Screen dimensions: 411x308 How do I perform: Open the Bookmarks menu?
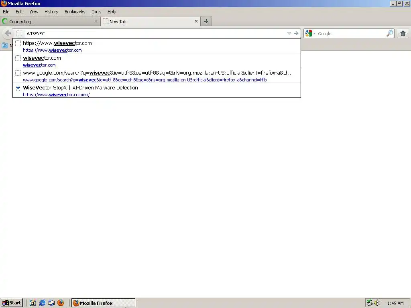[75, 12]
